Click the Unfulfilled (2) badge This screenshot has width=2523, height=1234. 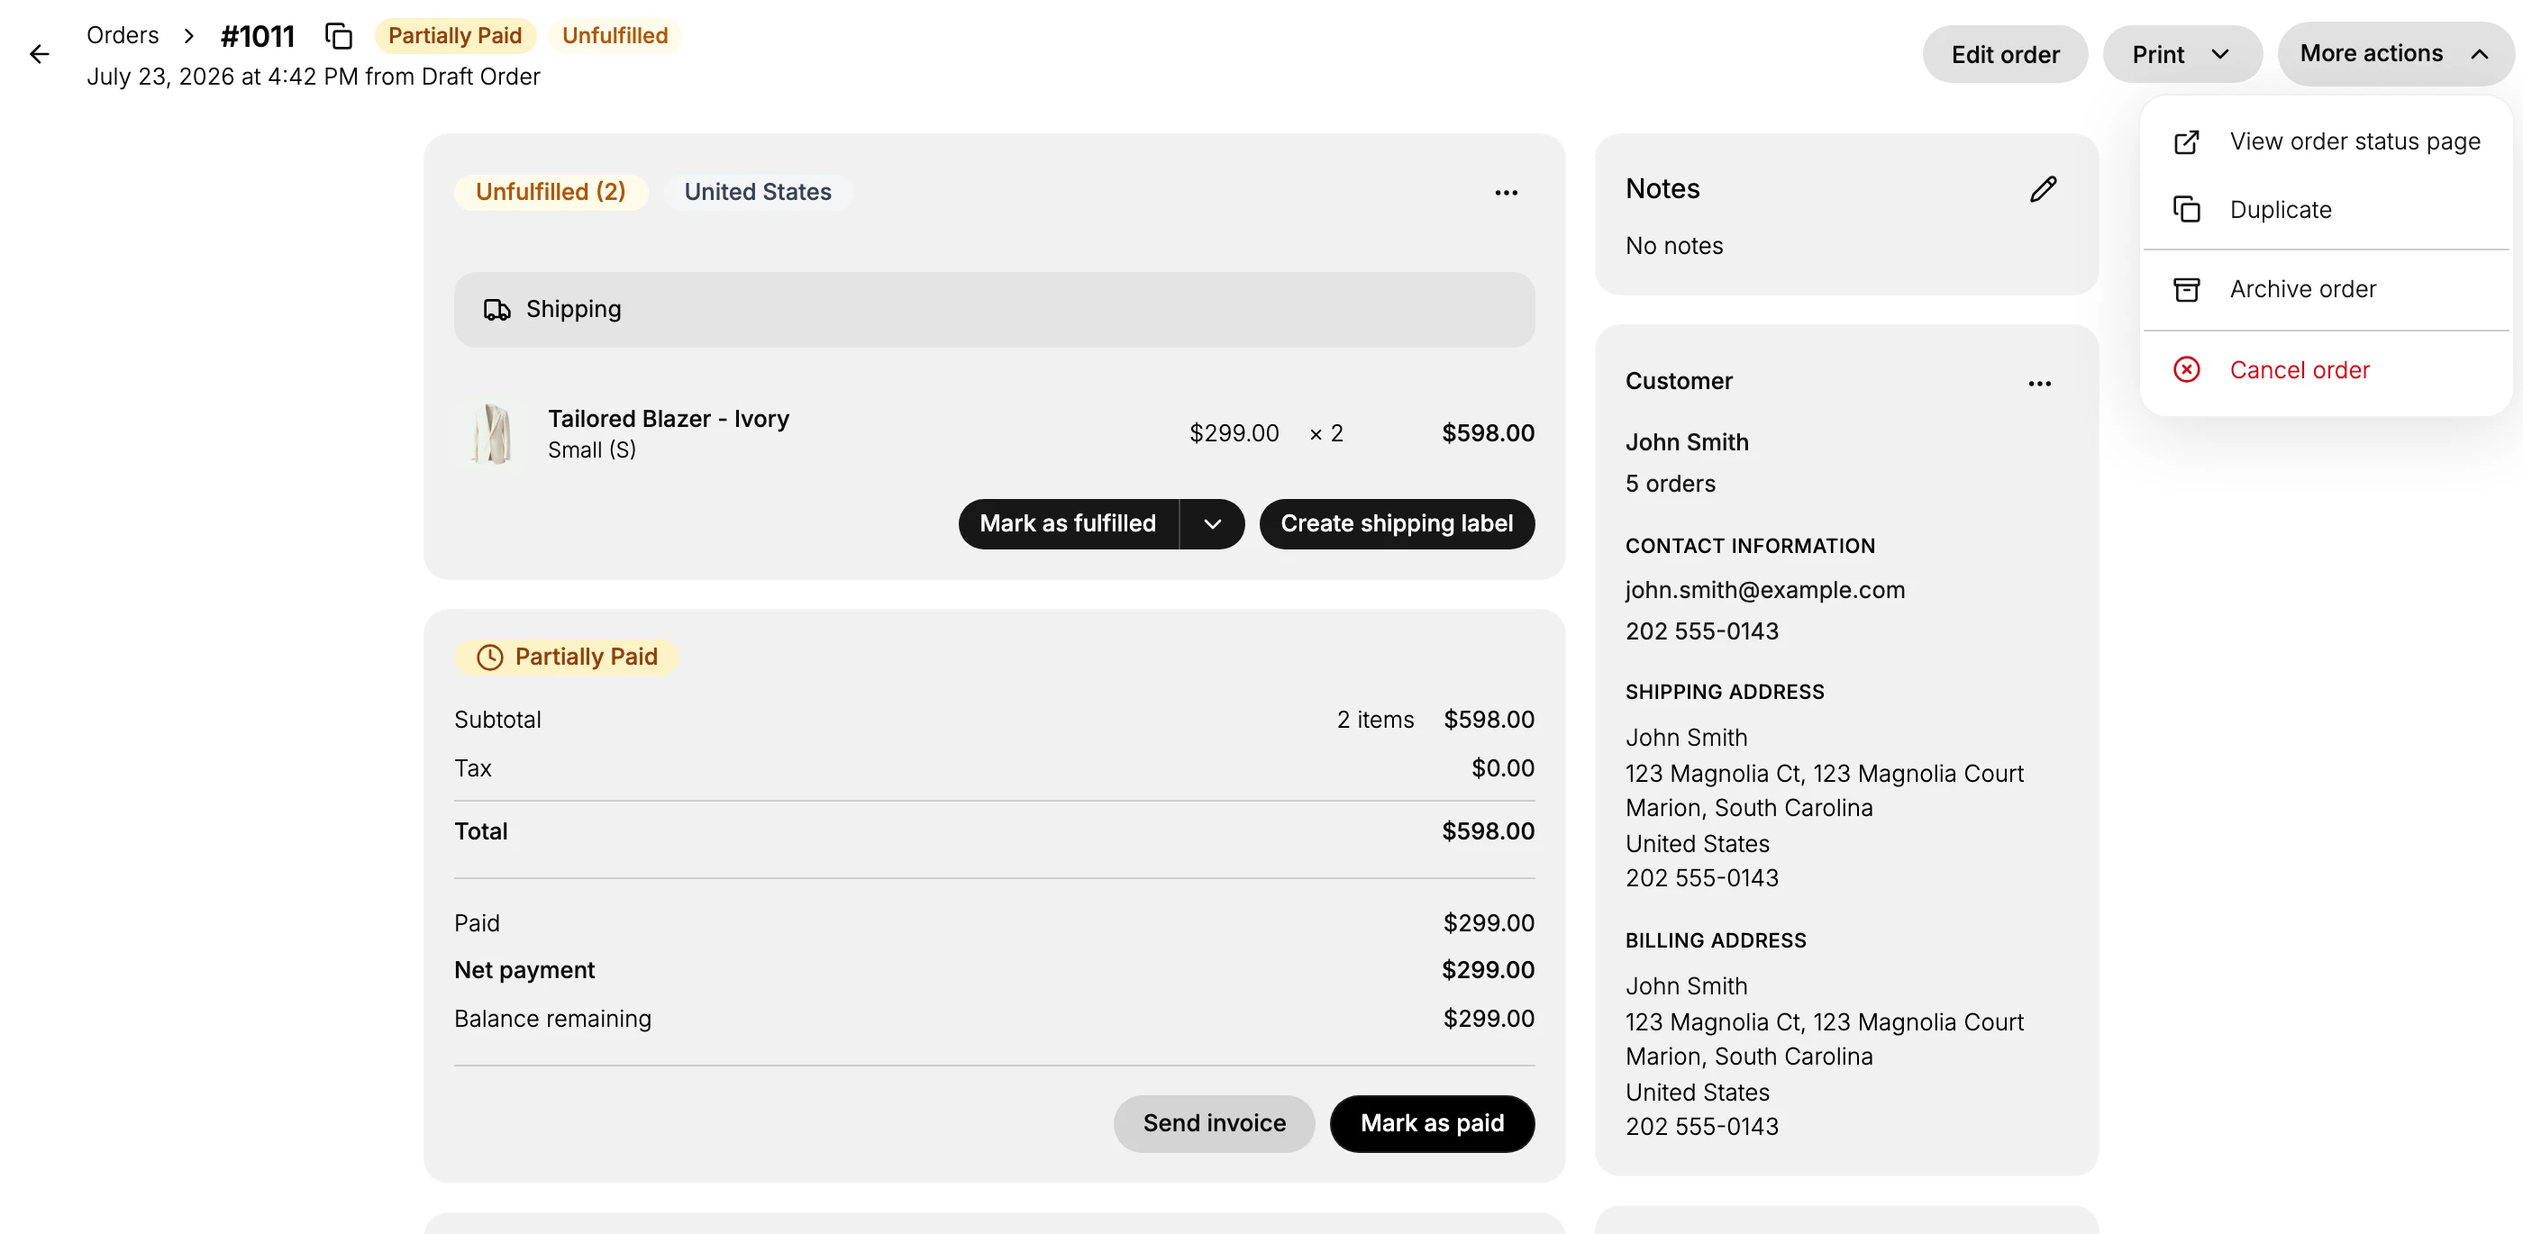click(551, 192)
